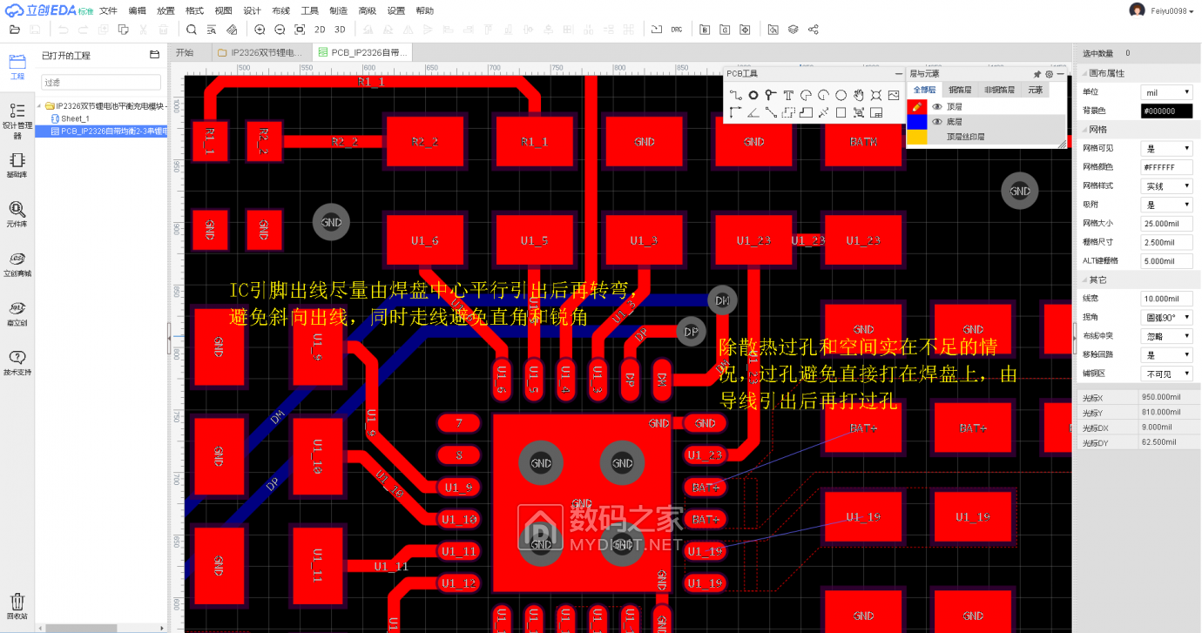Select the Image insert tool in PCB tools
This screenshot has height=633, width=1202.
(x=894, y=95)
